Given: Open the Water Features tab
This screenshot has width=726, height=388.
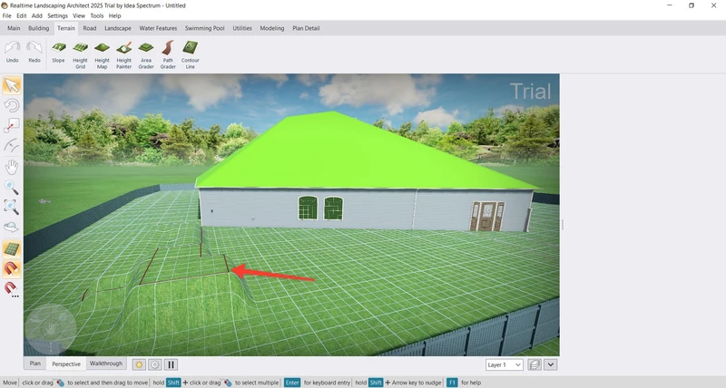Looking at the screenshot, I should click(x=159, y=28).
